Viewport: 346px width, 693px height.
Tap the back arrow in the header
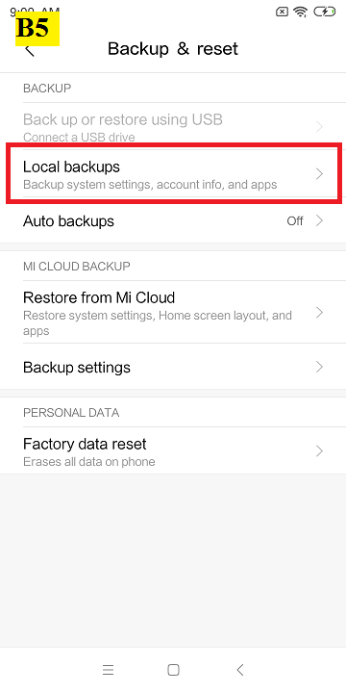pyautogui.click(x=30, y=49)
